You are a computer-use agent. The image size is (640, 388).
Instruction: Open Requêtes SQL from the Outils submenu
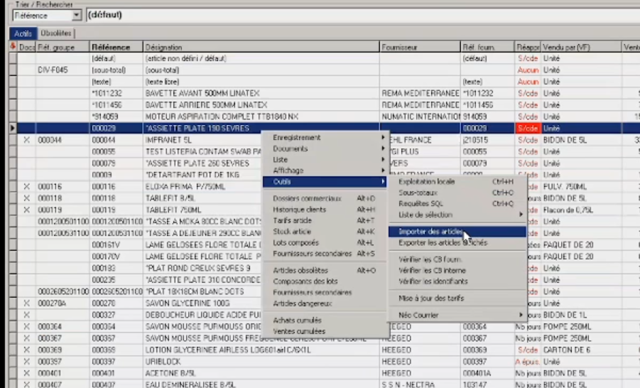point(420,203)
